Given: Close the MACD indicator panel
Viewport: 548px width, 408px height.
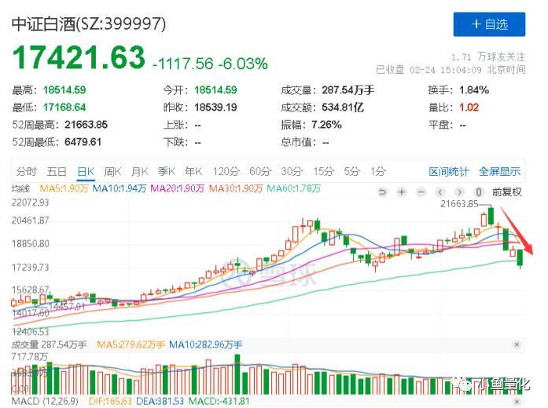Looking at the screenshot, I should pyautogui.click(x=517, y=402).
